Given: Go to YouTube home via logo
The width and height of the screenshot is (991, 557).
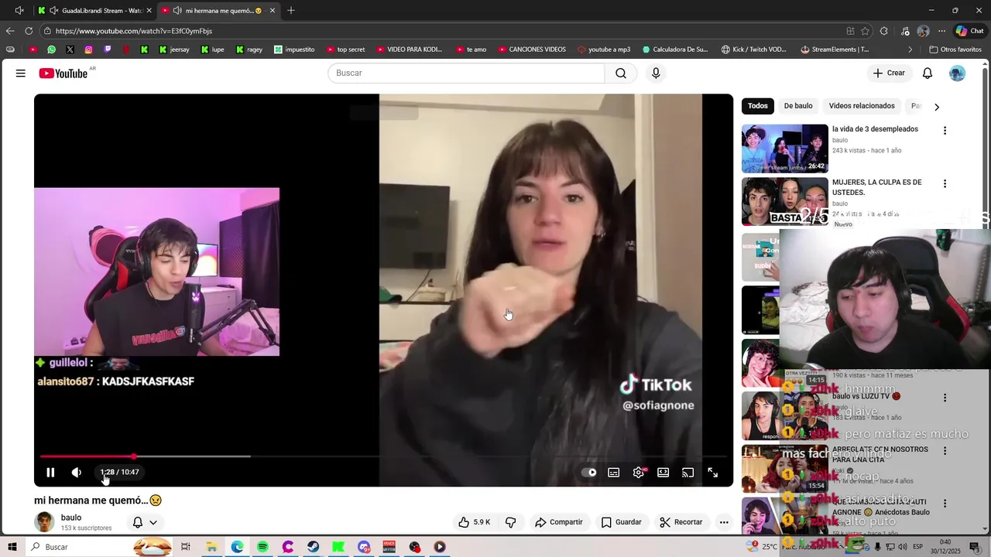Looking at the screenshot, I should [63, 73].
